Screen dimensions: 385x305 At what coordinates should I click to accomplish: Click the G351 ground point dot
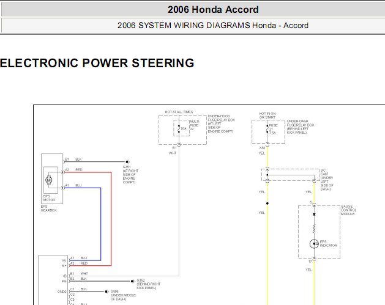click(x=127, y=162)
